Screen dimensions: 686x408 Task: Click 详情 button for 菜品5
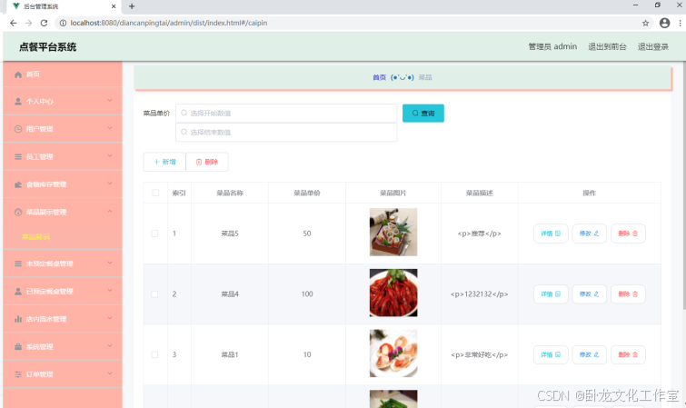(551, 234)
